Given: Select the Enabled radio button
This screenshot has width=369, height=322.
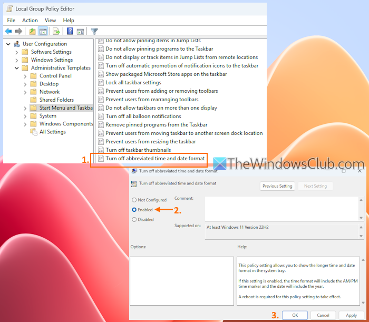Looking at the screenshot, I should point(134,210).
